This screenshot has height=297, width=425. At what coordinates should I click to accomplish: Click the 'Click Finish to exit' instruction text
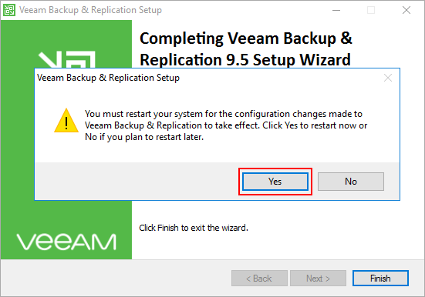[194, 228]
